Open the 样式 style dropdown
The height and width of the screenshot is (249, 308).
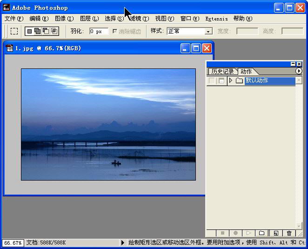tap(208, 31)
